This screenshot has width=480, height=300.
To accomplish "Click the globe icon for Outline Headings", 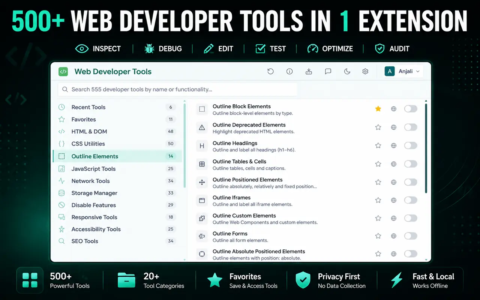I will (x=394, y=145).
